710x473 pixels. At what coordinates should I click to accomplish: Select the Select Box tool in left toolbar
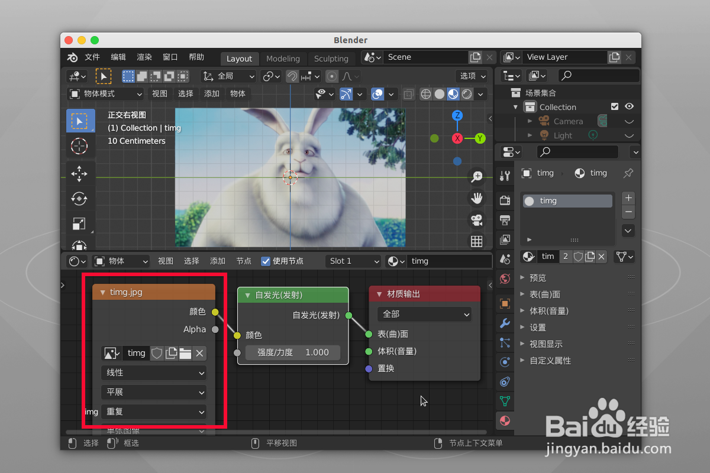click(80, 121)
